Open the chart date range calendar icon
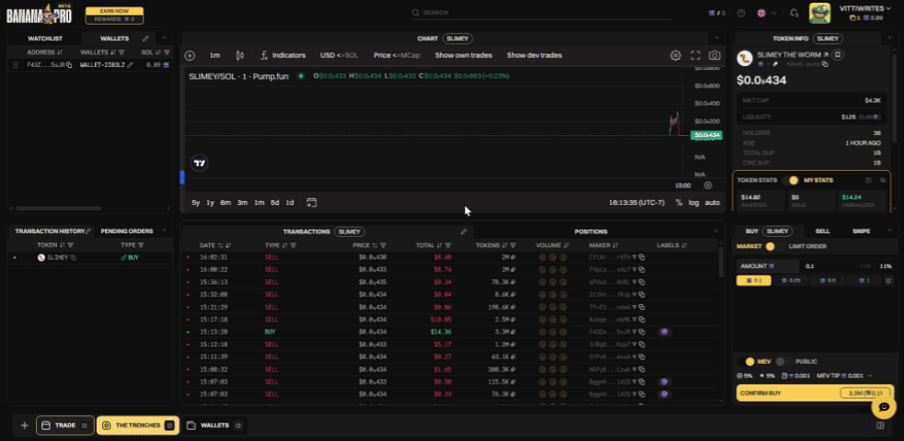Screen dimensions: 904x441 coord(312,202)
